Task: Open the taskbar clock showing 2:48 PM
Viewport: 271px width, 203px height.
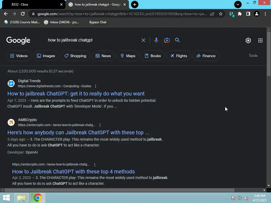Action: pos(259,198)
